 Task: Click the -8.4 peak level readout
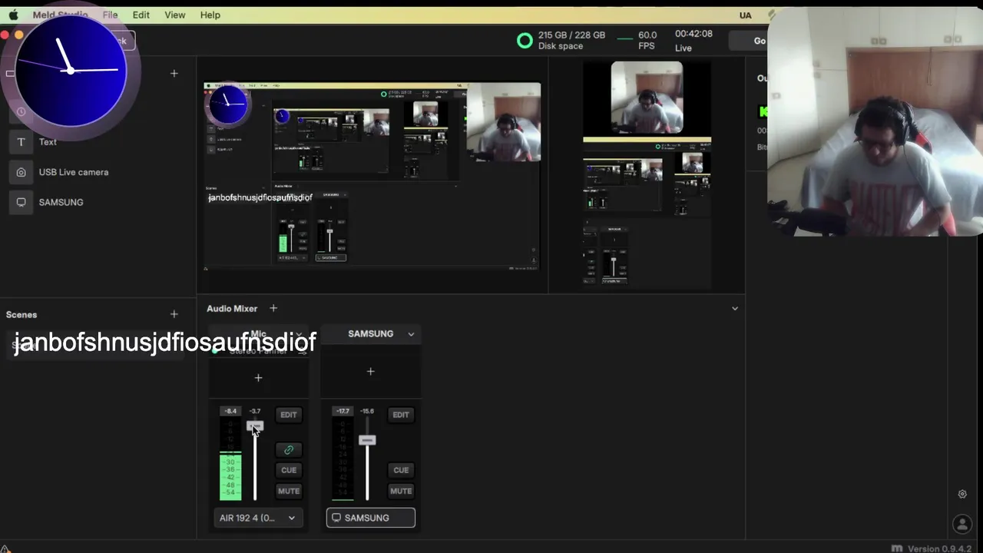[230, 412]
